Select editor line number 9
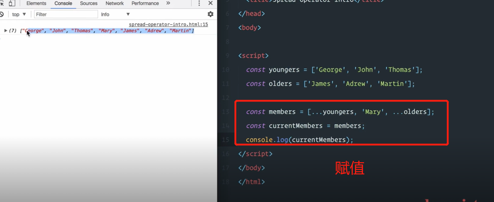Screen dimensions: 494x202 tap(228, 56)
